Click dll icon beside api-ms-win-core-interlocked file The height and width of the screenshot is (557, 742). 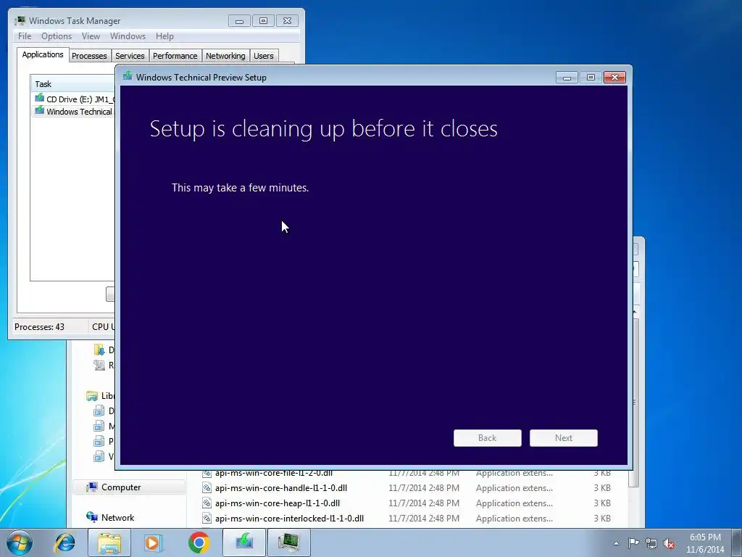pyautogui.click(x=207, y=518)
